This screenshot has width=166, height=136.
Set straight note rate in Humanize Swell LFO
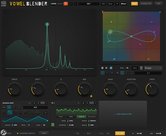point(9,107)
